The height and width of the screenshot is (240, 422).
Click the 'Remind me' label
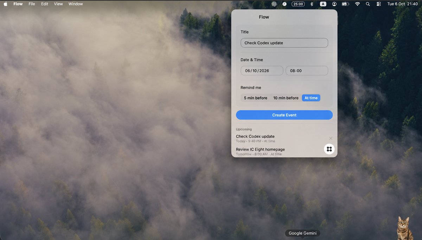tap(251, 88)
